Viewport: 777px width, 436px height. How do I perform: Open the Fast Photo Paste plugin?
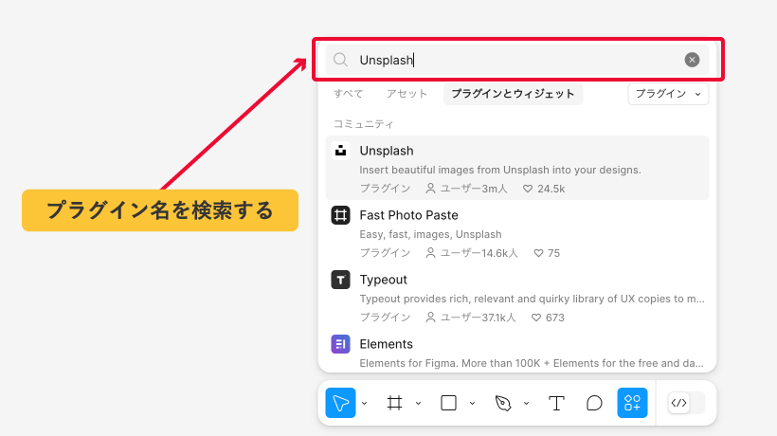[516, 232]
